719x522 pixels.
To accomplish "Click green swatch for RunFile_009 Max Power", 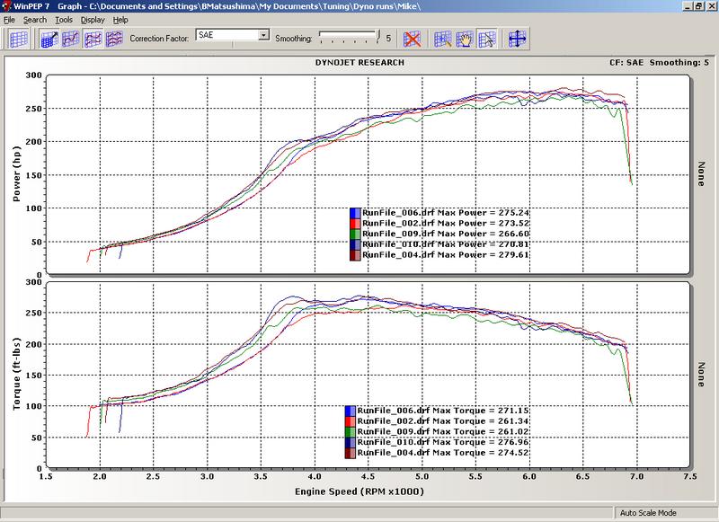I will [354, 234].
